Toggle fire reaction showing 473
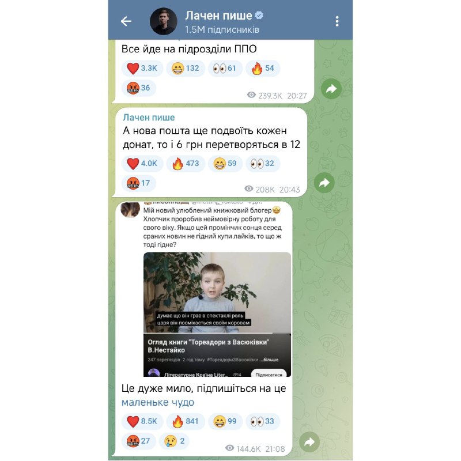461x461 pixels. click(x=185, y=164)
